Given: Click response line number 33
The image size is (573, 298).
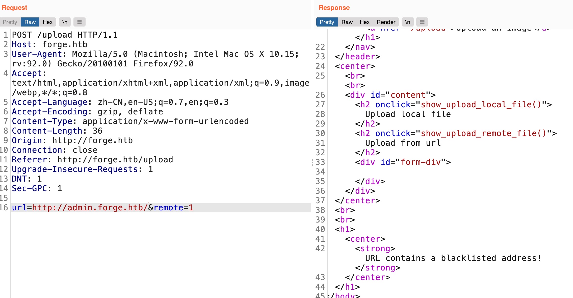Looking at the screenshot, I should (x=320, y=162).
